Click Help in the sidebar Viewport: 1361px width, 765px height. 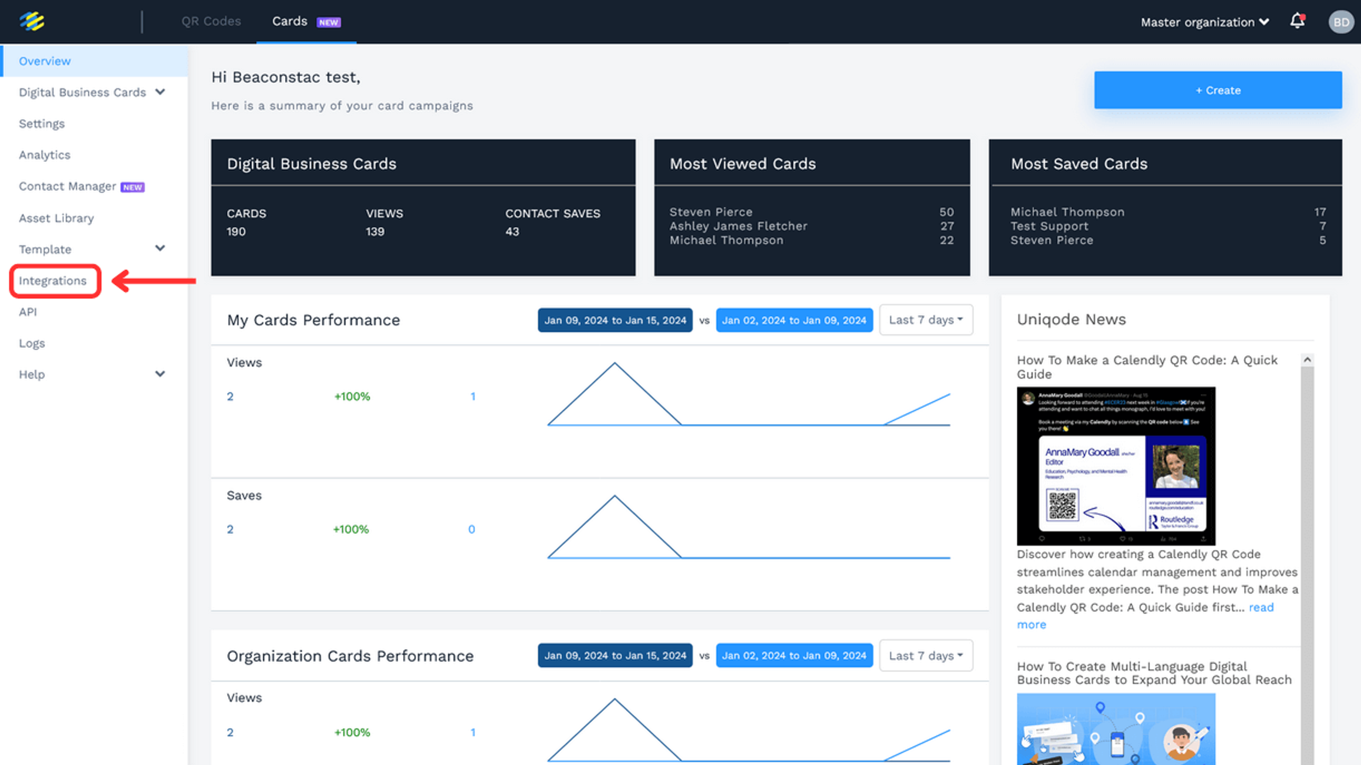pos(32,374)
